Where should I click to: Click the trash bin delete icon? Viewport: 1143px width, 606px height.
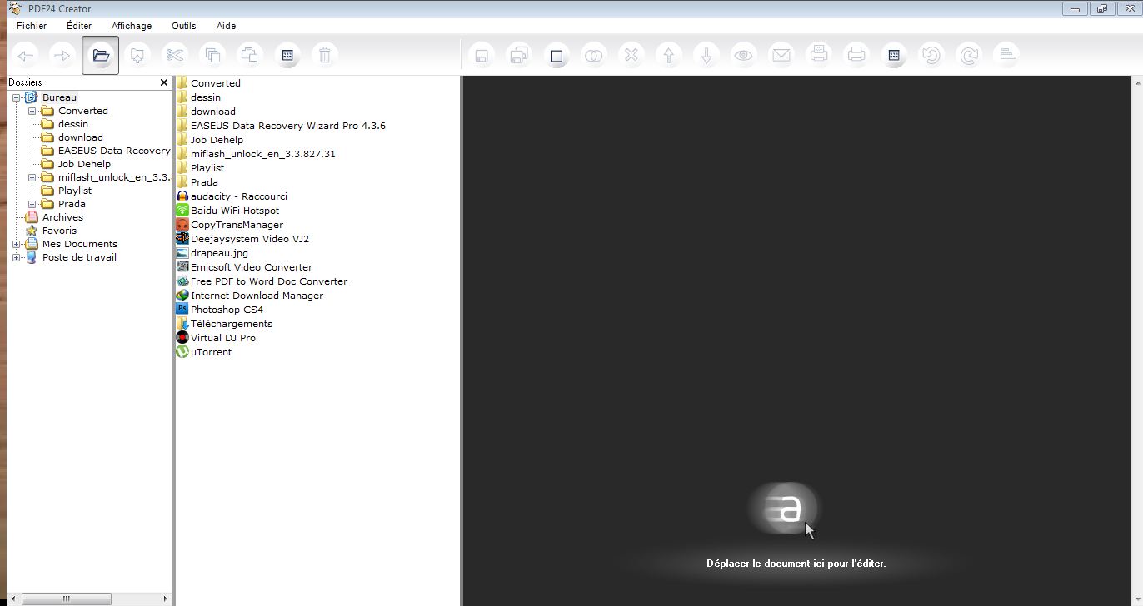tap(325, 56)
